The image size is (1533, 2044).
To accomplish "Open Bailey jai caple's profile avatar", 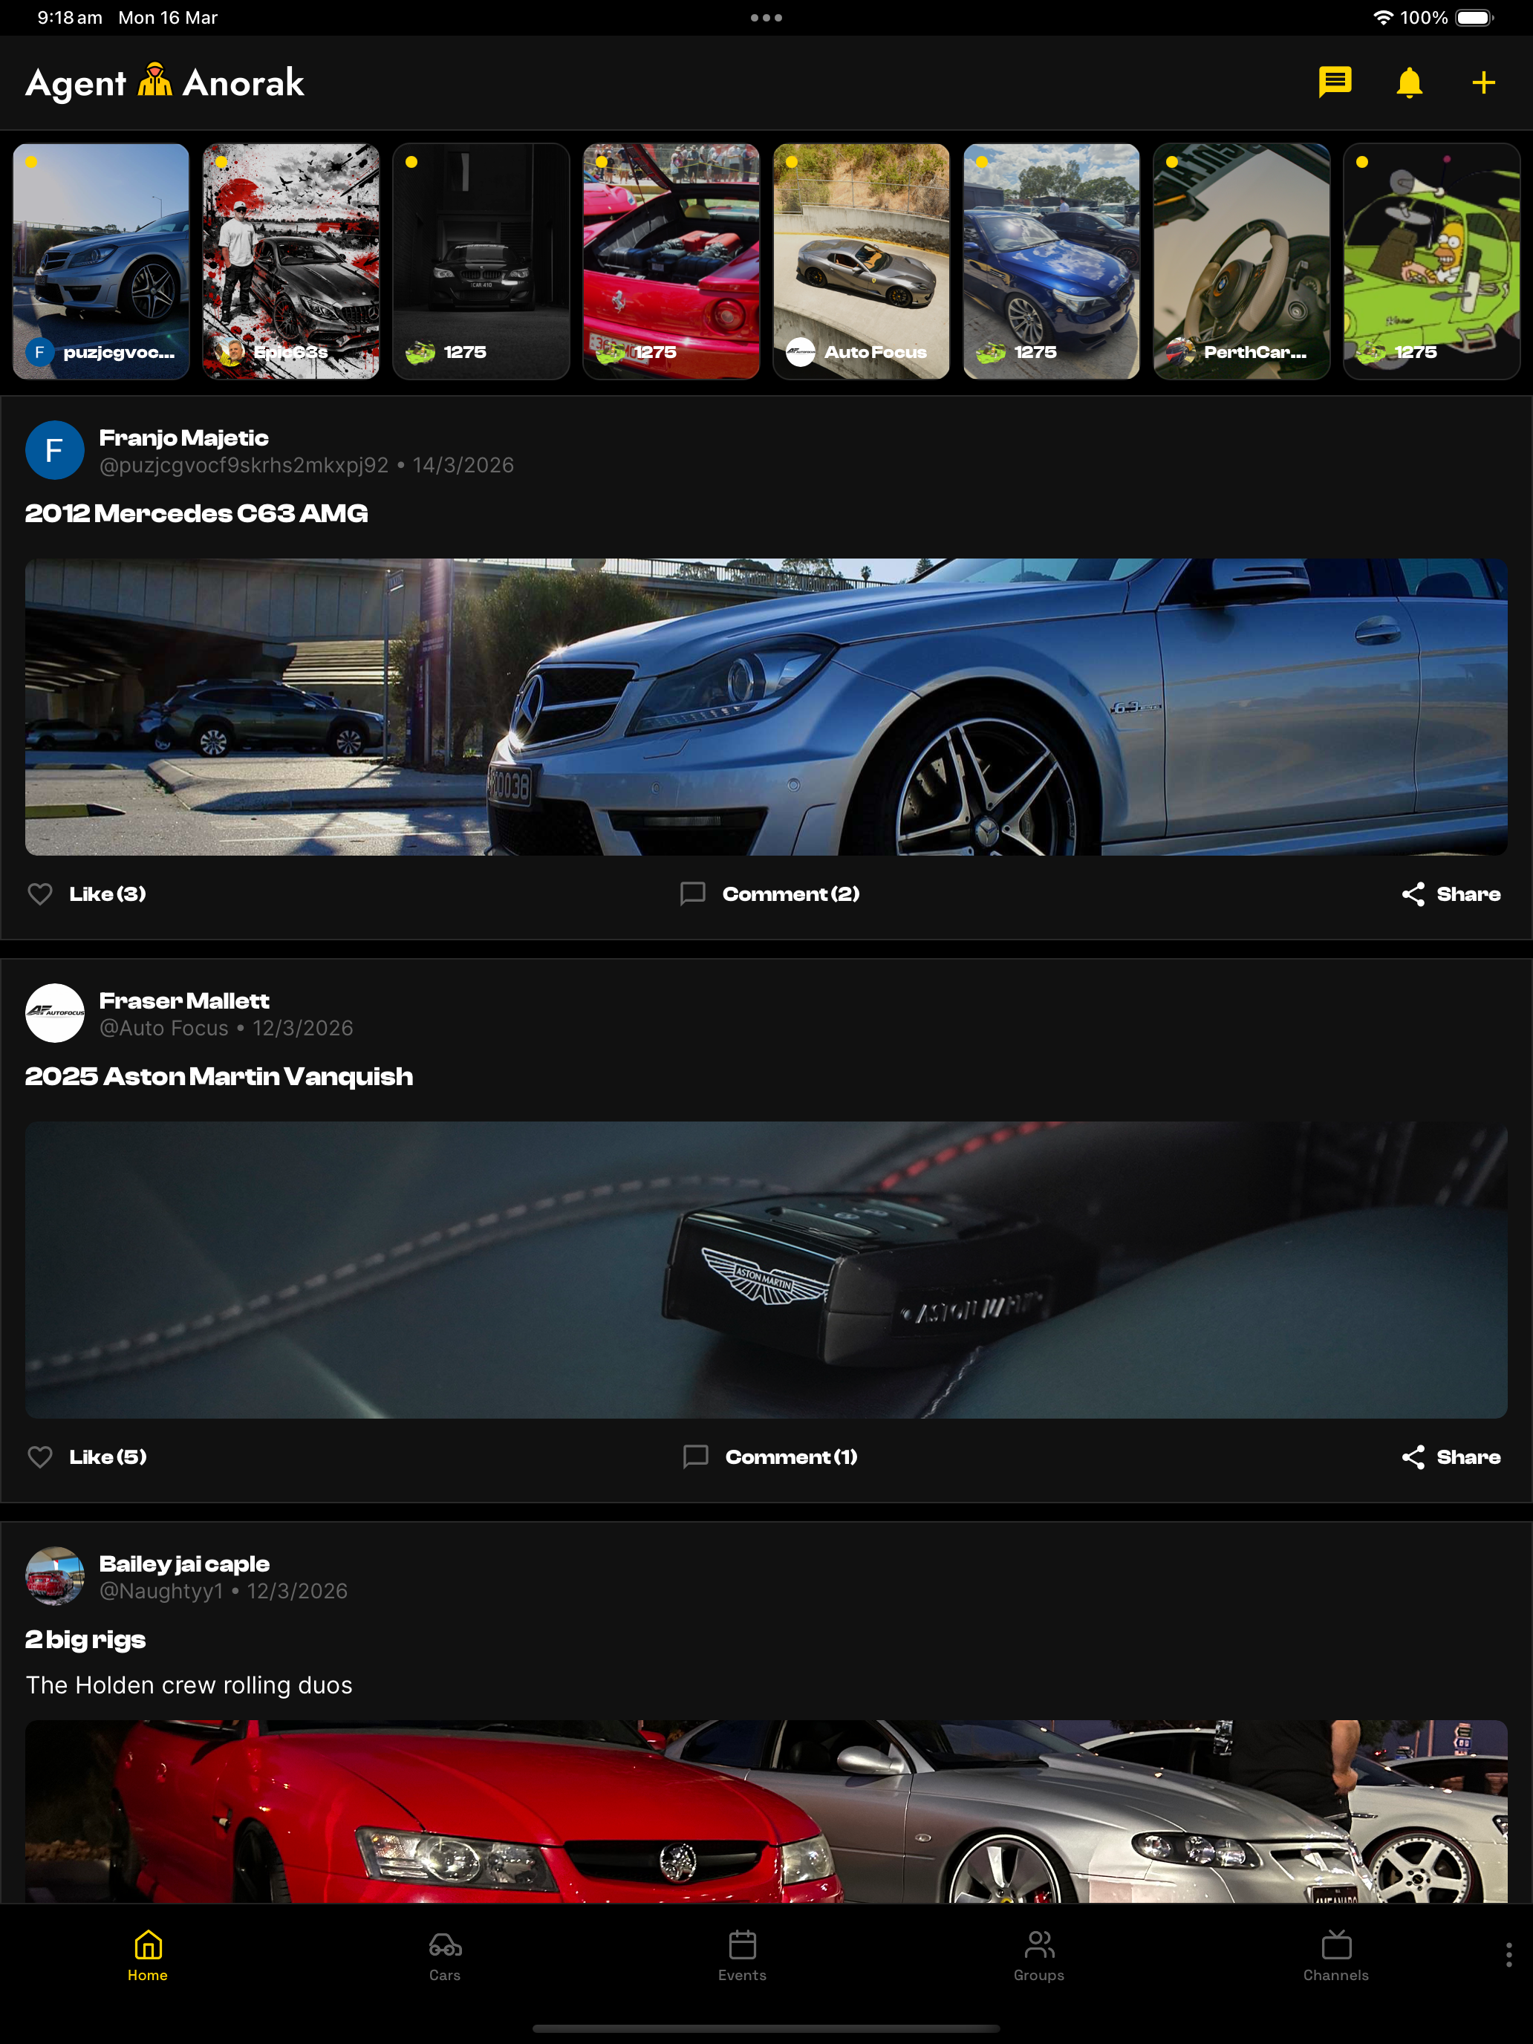I will click(54, 1575).
